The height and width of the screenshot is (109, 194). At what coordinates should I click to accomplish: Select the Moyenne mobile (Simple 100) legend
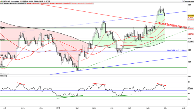pyautogui.click(x=38, y=3)
